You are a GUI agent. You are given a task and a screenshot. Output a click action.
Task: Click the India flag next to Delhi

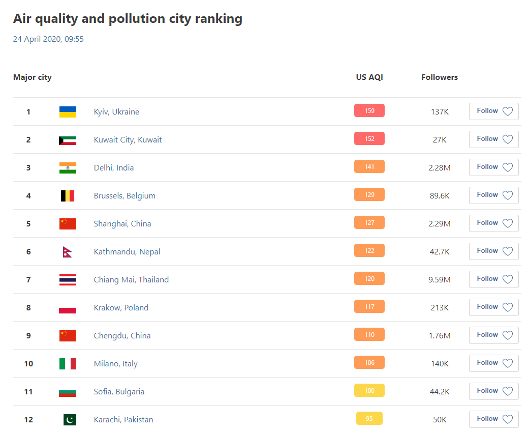click(x=68, y=168)
